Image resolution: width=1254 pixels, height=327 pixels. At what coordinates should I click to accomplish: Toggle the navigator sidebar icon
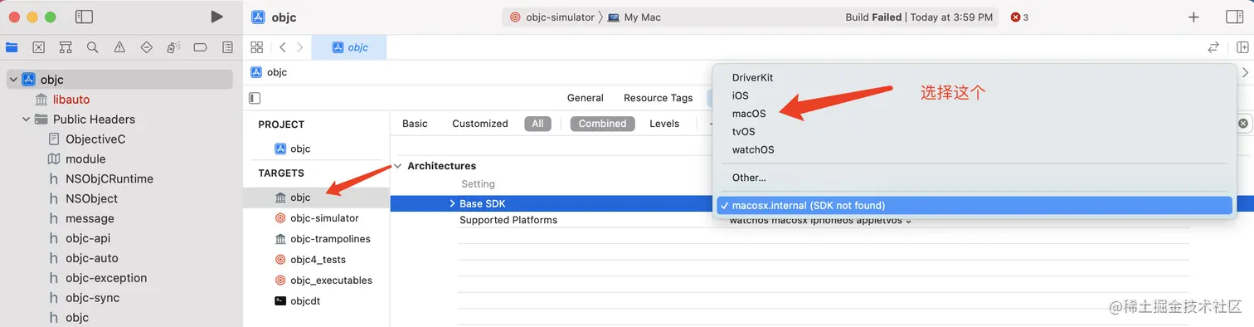coord(84,17)
